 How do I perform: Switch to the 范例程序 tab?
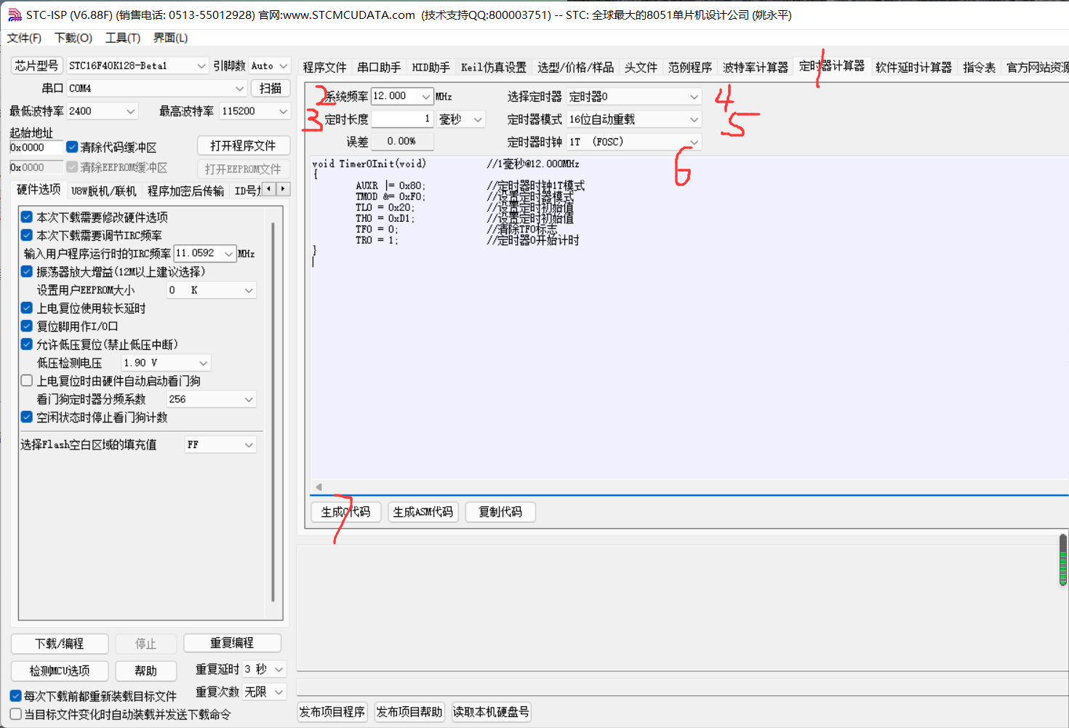point(689,68)
